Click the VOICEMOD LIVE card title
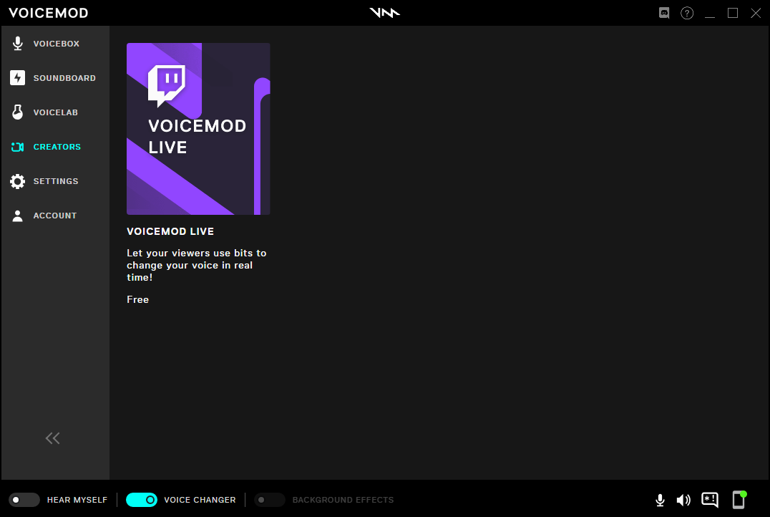770x517 pixels. coord(170,231)
